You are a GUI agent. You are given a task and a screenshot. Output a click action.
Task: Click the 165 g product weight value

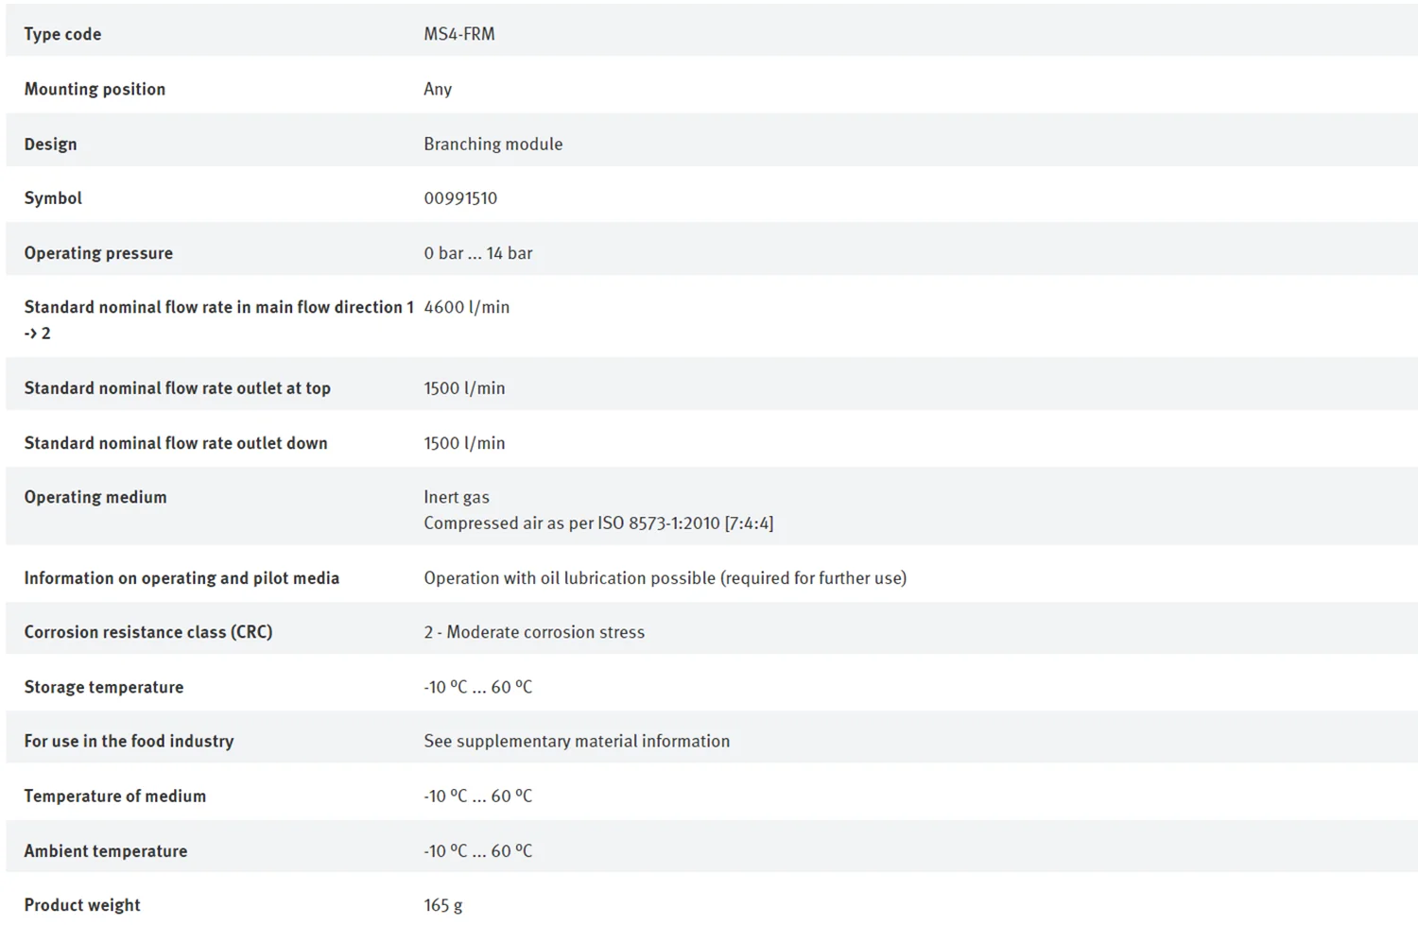tap(443, 905)
